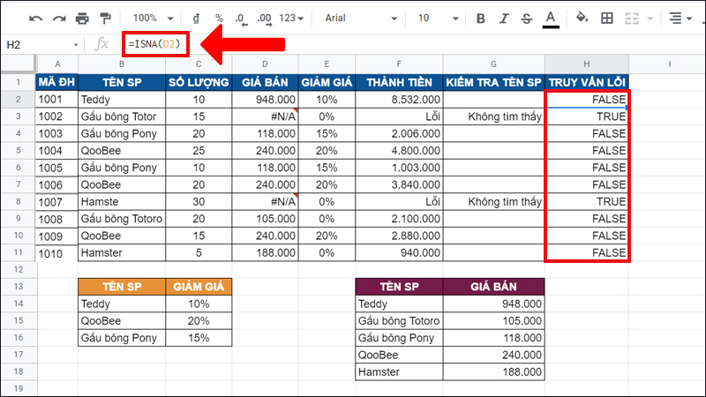Viewport: 706px width, 397px height.
Task: Select the Paint format tool
Action: pyautogui.click(x=106, y=18)
